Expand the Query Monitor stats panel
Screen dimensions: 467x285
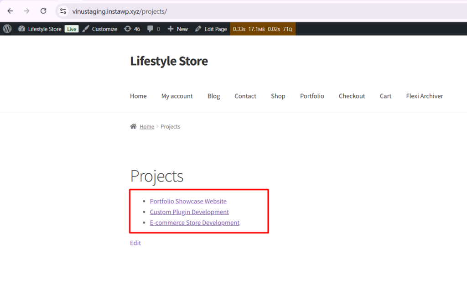pyautogui.click(x=262, y=29)
